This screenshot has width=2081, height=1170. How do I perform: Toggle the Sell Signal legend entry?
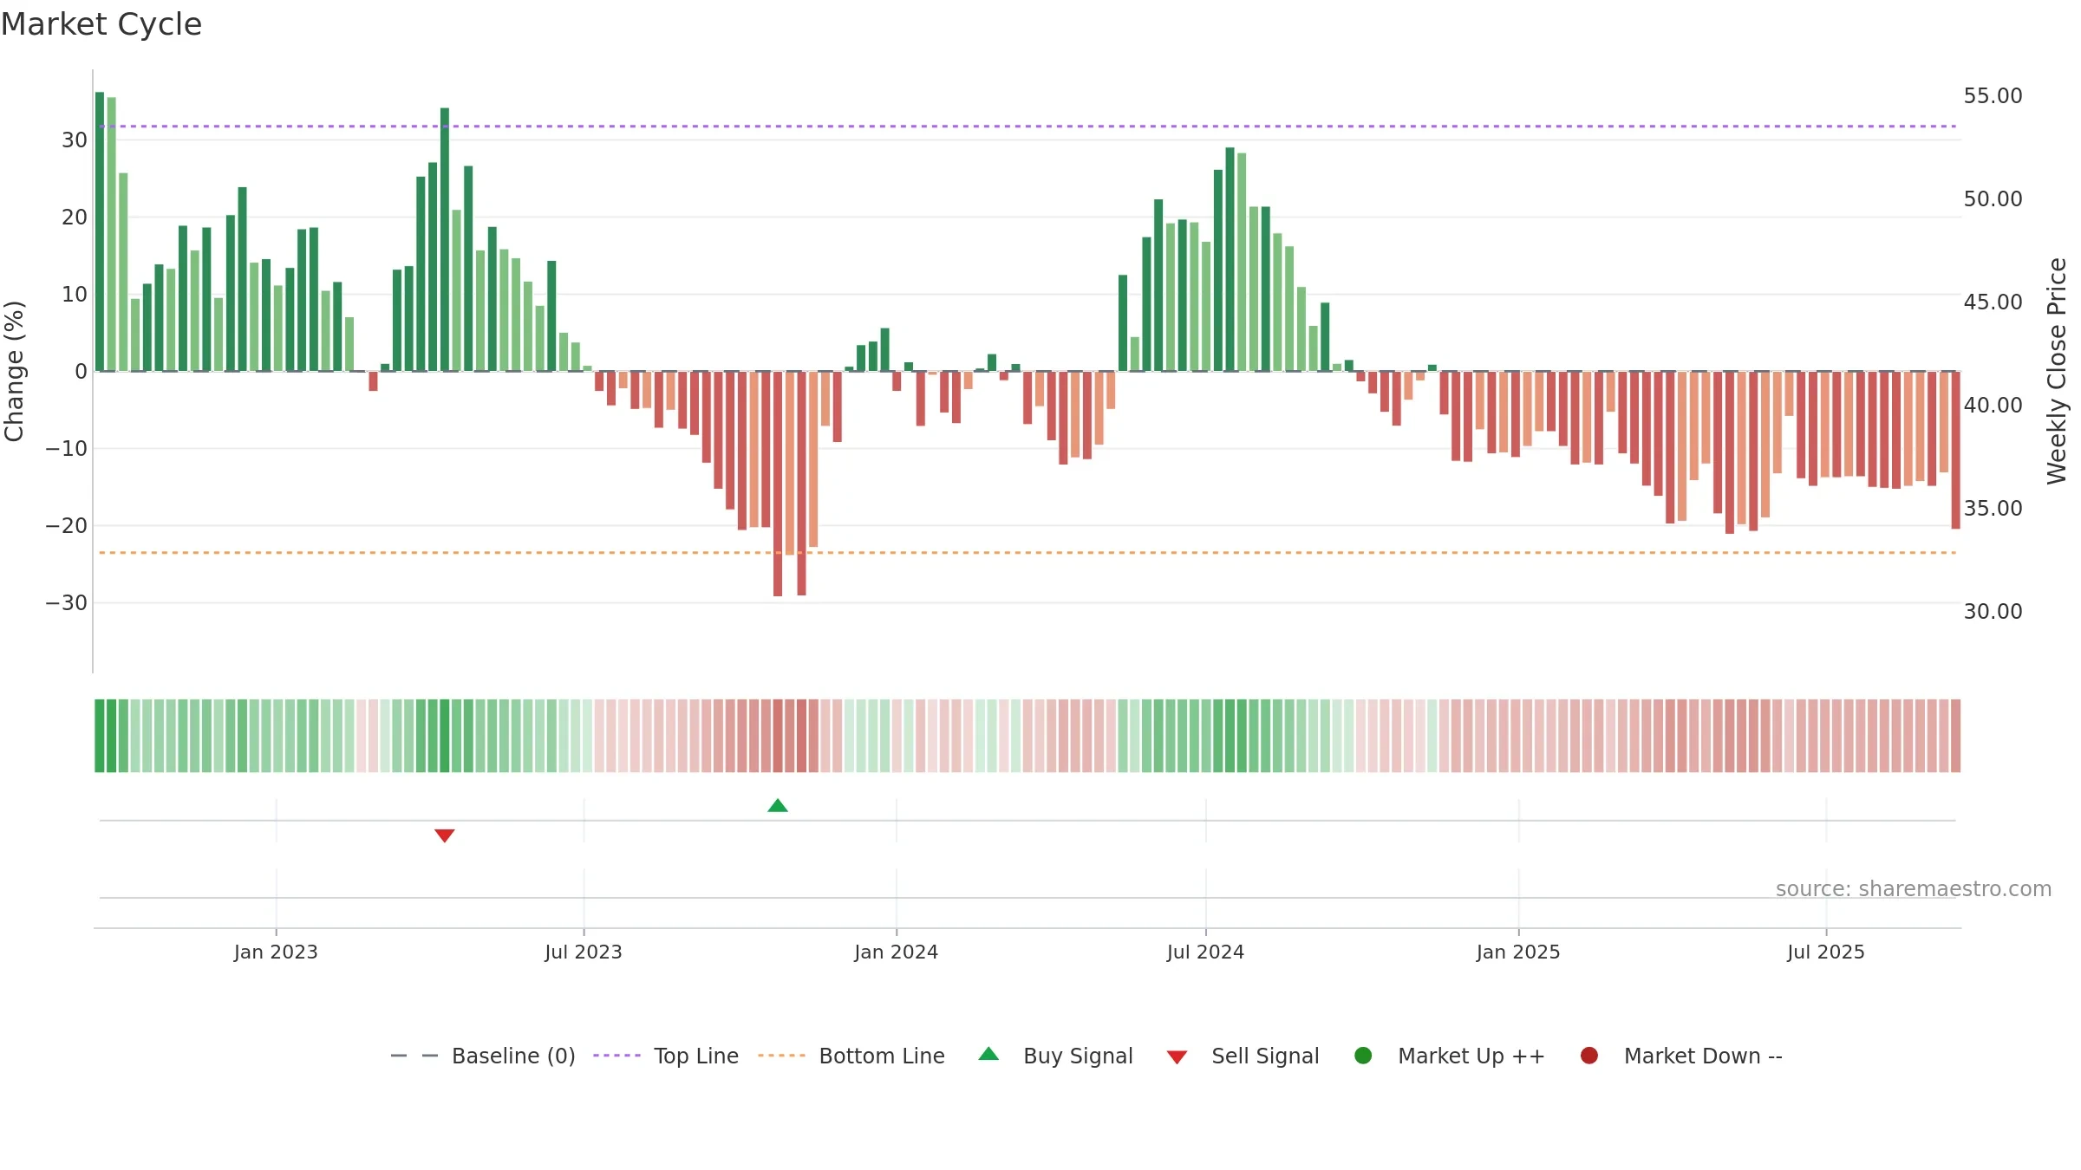[x=1243, y=1056]
